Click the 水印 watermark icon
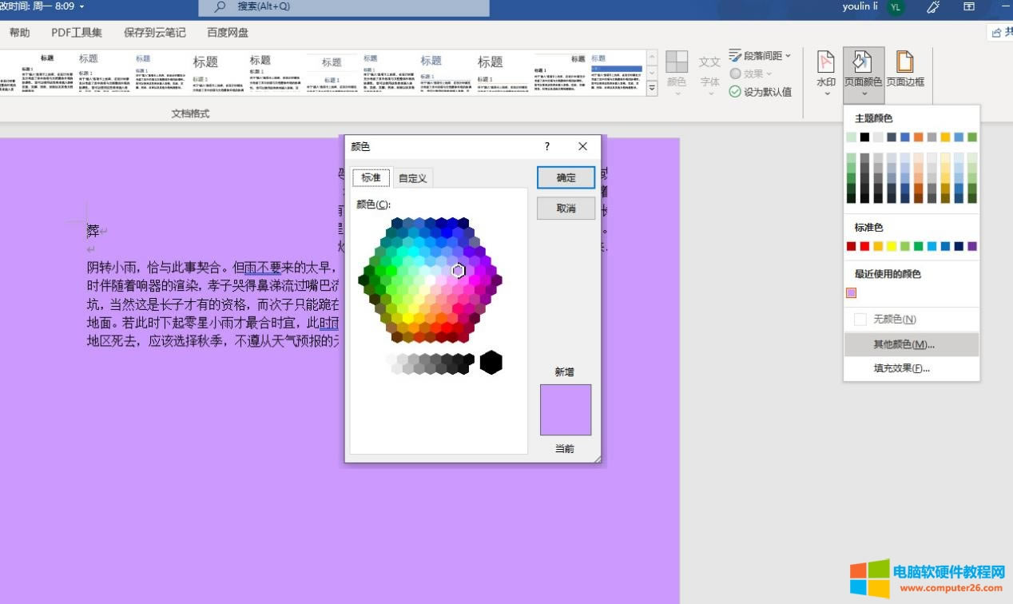The height and width of the screenshot is (604, 1013). (826, 62)
